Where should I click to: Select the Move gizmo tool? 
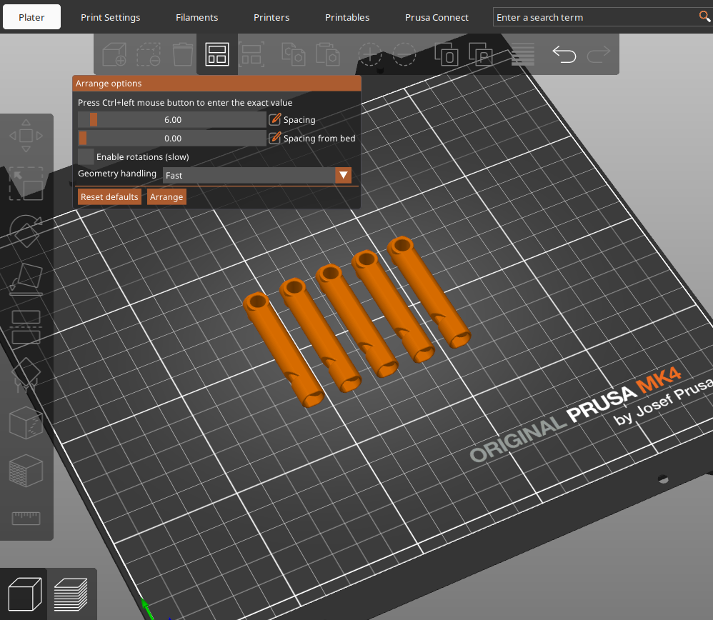pyautogui.click(x=26, y=136)
